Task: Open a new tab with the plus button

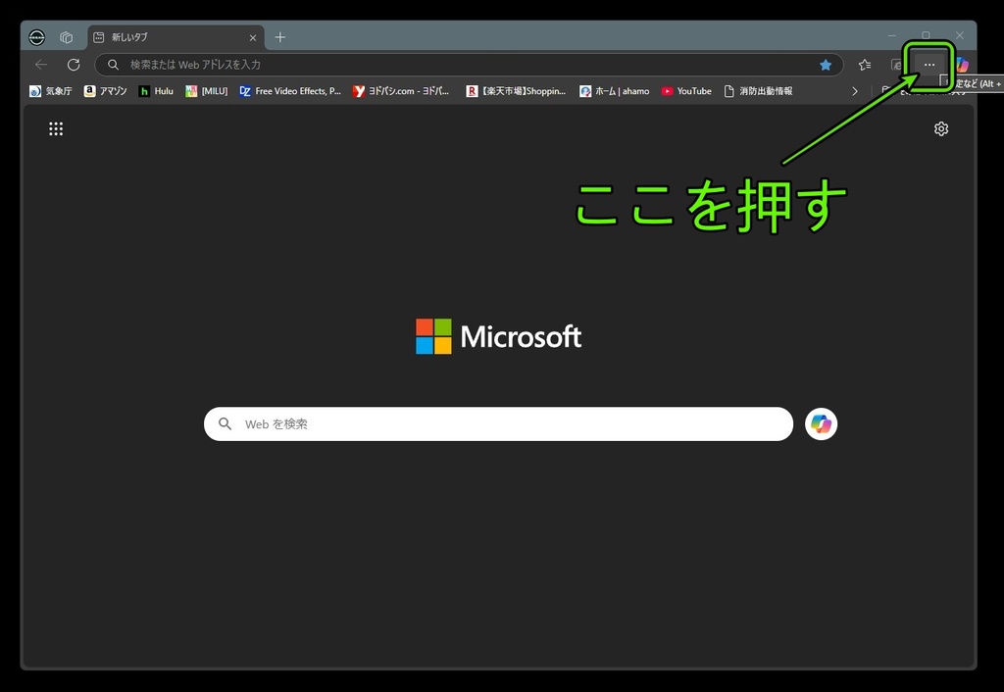Action: pos(280,37)
